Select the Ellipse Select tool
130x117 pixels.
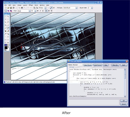point(8,19)
